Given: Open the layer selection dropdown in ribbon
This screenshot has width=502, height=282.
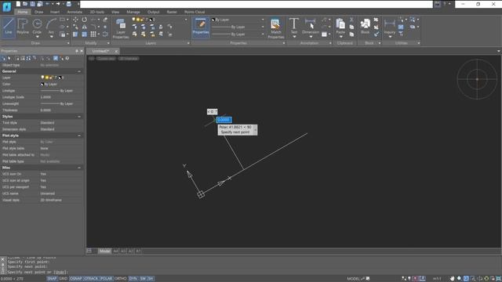Looking at the screenshot, I should pos(186,20).
